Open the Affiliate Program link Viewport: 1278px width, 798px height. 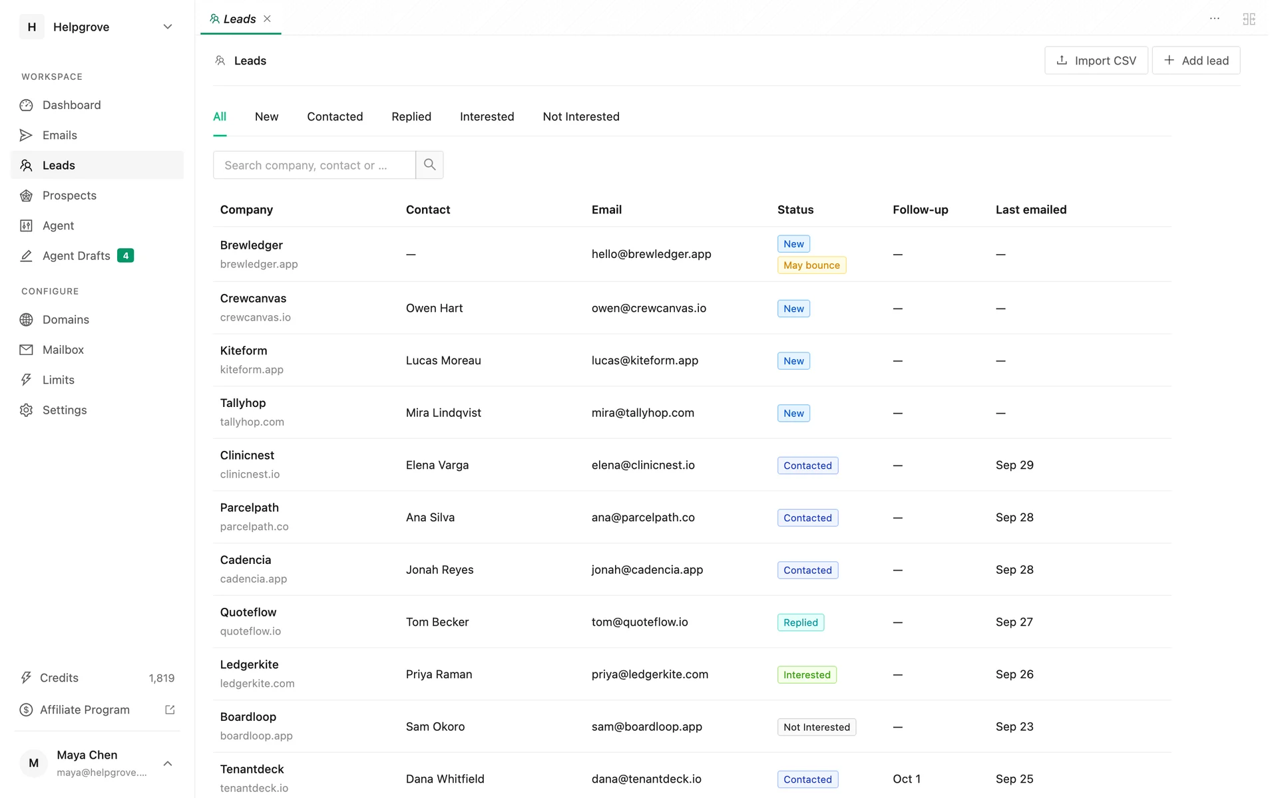tap(97, 710)
